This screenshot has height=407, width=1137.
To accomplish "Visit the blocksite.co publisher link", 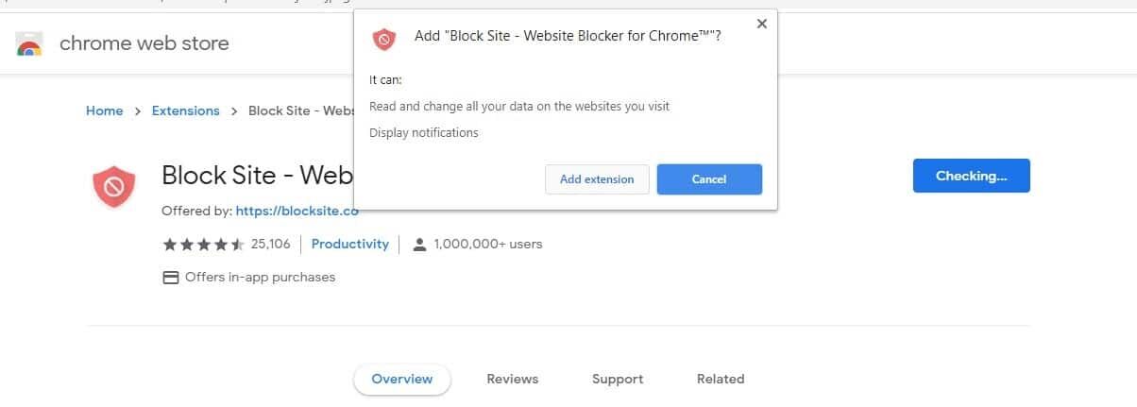I will point(297,211).
